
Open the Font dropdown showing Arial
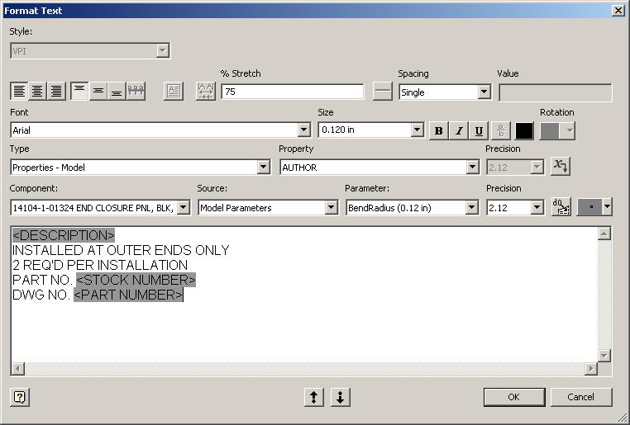pos(304,130)
